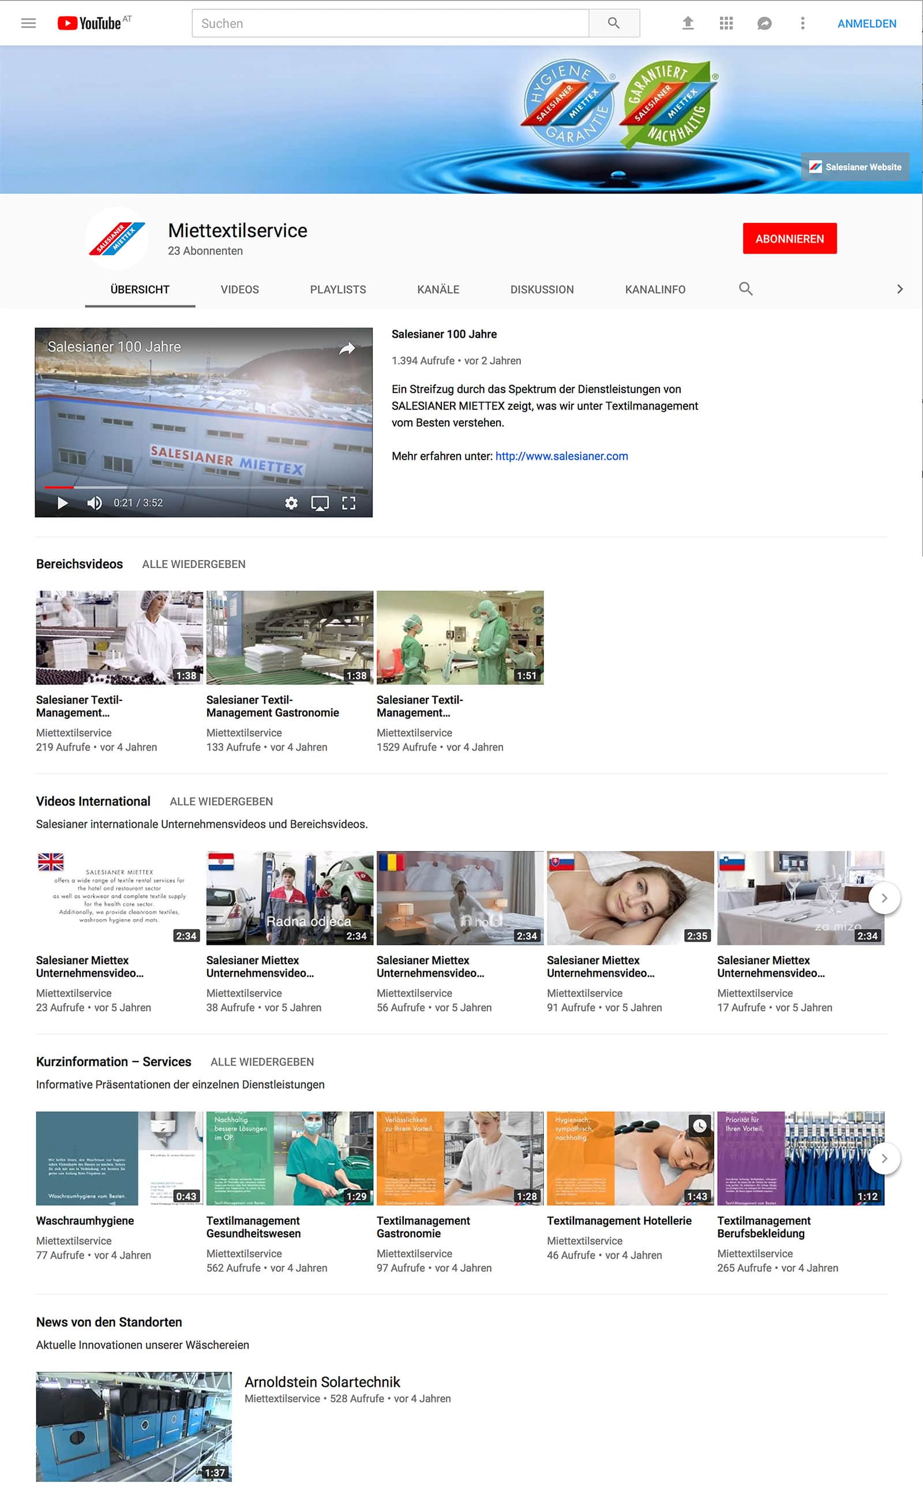Click '1.394 Aufrufe • vor 2 Jahren' text
Image resolution: width=923 pixels, height=1501 pixels.
coord(456,360)
